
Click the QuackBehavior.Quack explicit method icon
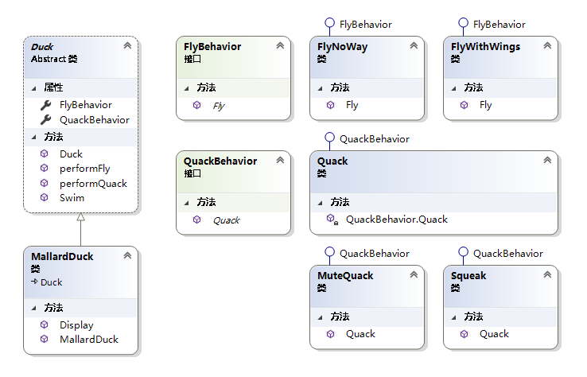coord(331,219)
